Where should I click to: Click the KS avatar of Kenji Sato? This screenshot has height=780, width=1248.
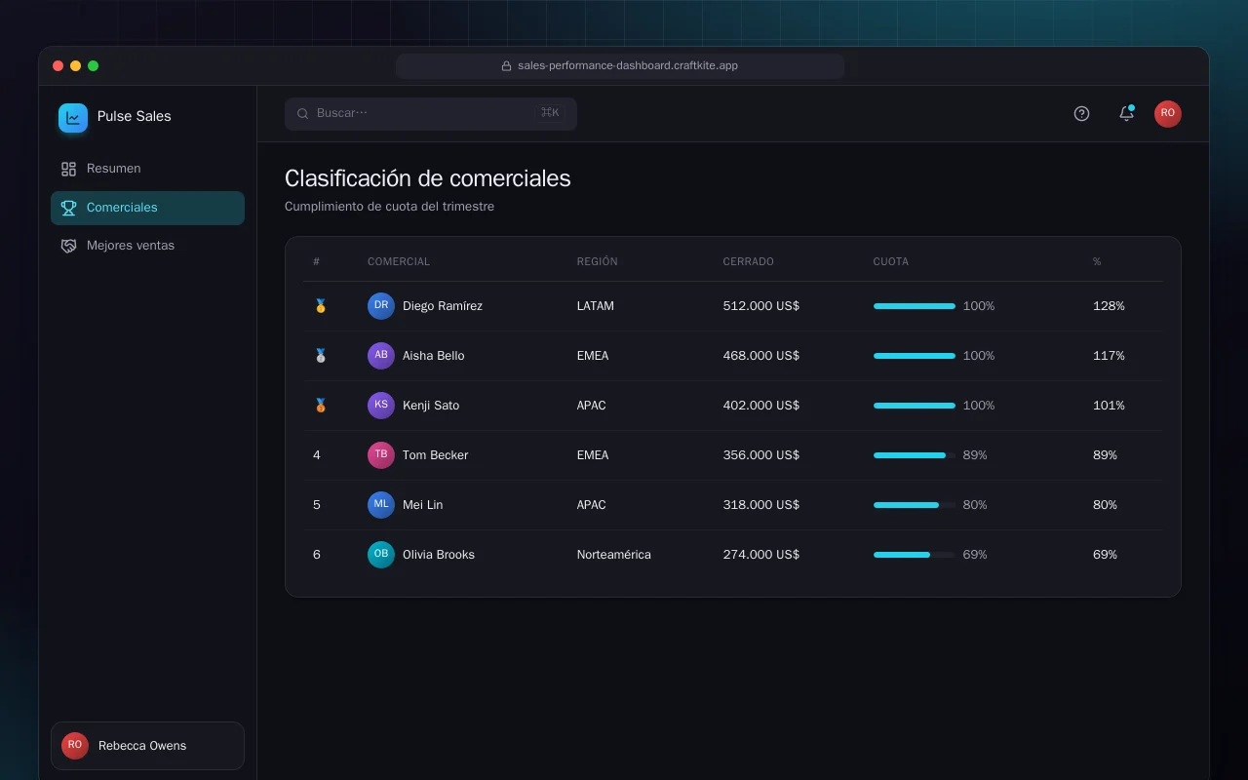coord(381,406)
